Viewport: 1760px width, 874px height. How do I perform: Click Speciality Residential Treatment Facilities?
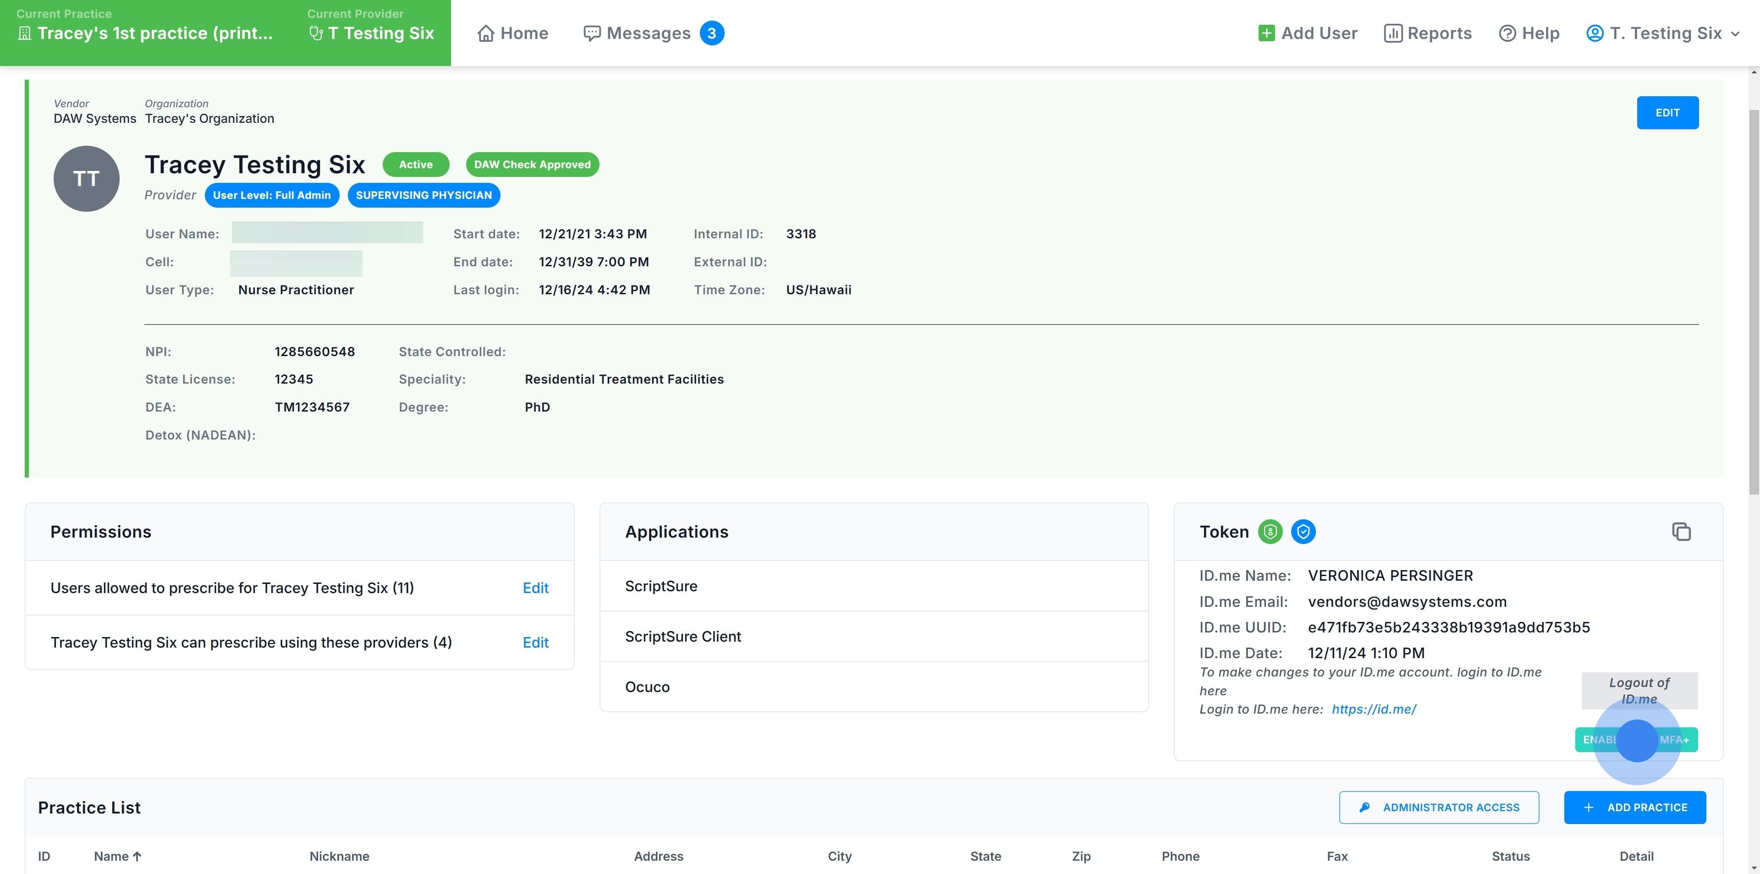point(624,379)
